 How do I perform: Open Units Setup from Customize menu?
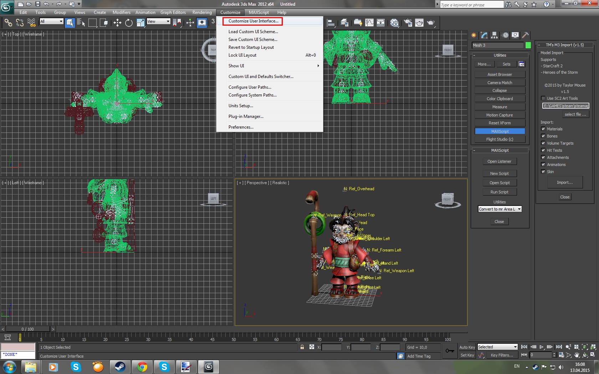tap(270, 106)
